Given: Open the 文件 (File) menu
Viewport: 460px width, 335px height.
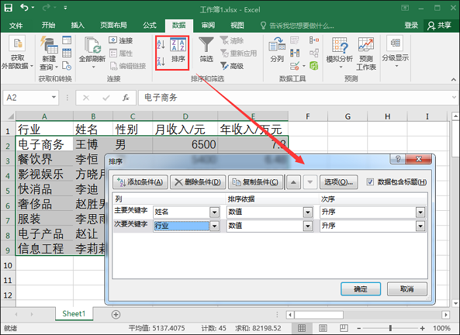Looking at the screenshot, I should (x=16, y=26).
